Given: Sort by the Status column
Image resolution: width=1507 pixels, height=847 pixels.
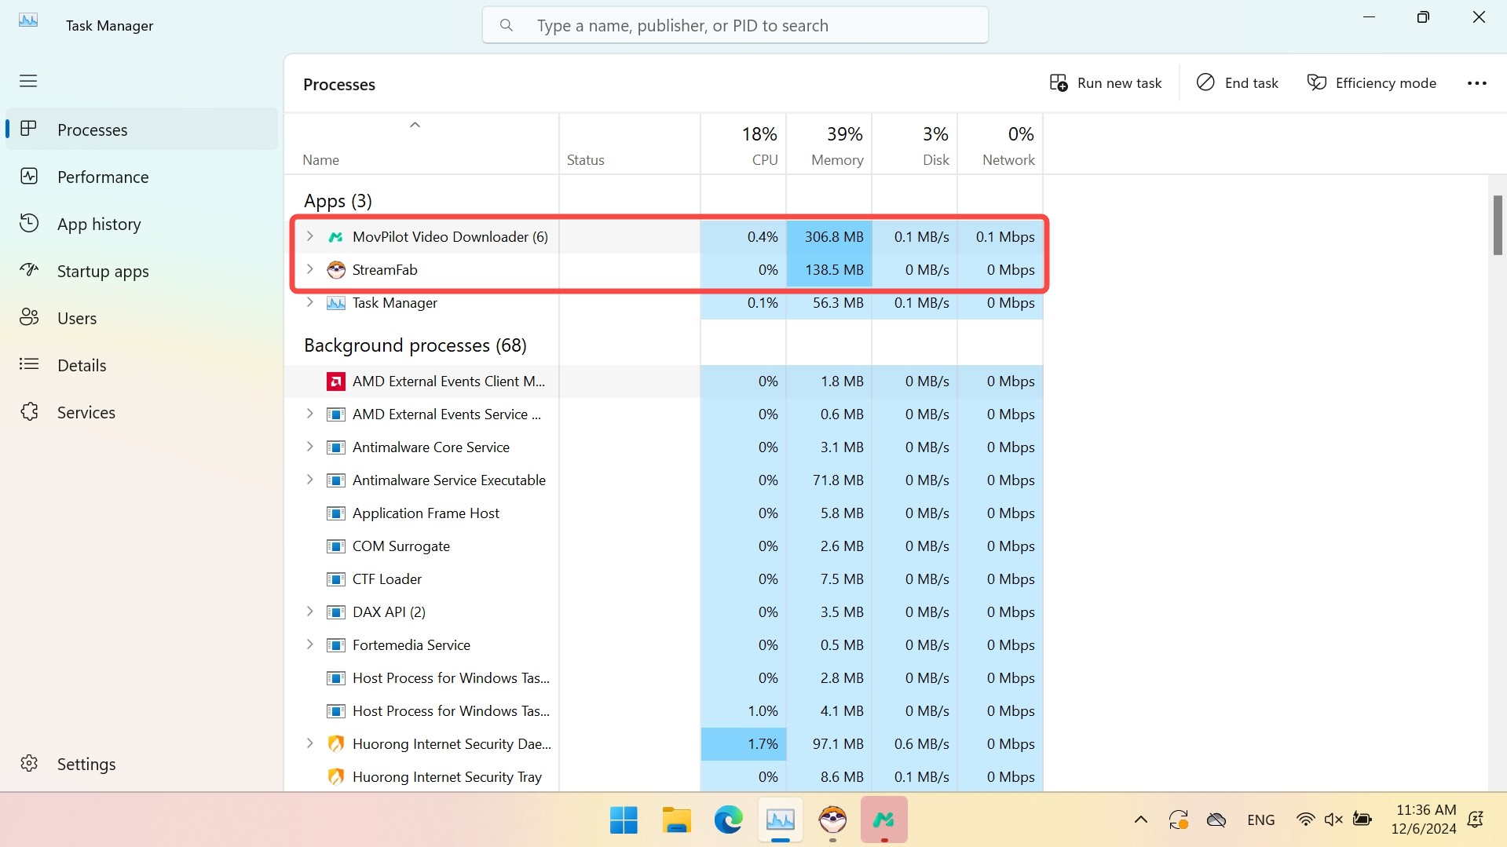Looking at the screenshot, I should pos(629,144).
